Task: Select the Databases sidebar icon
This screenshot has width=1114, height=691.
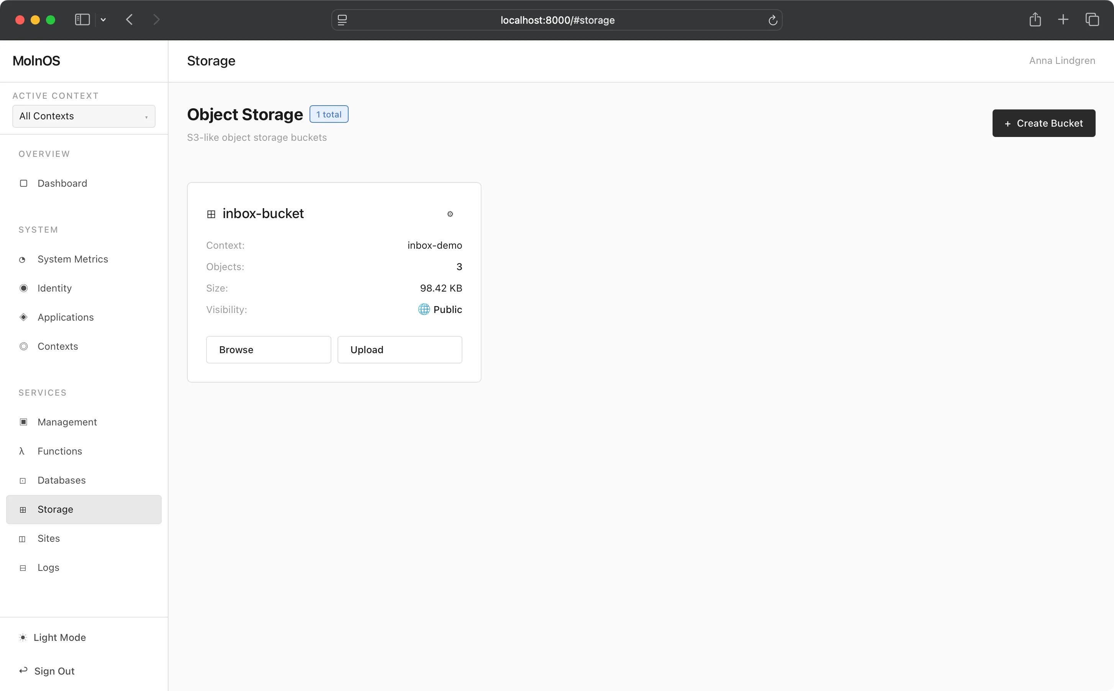Action: (x=23, y=480)
